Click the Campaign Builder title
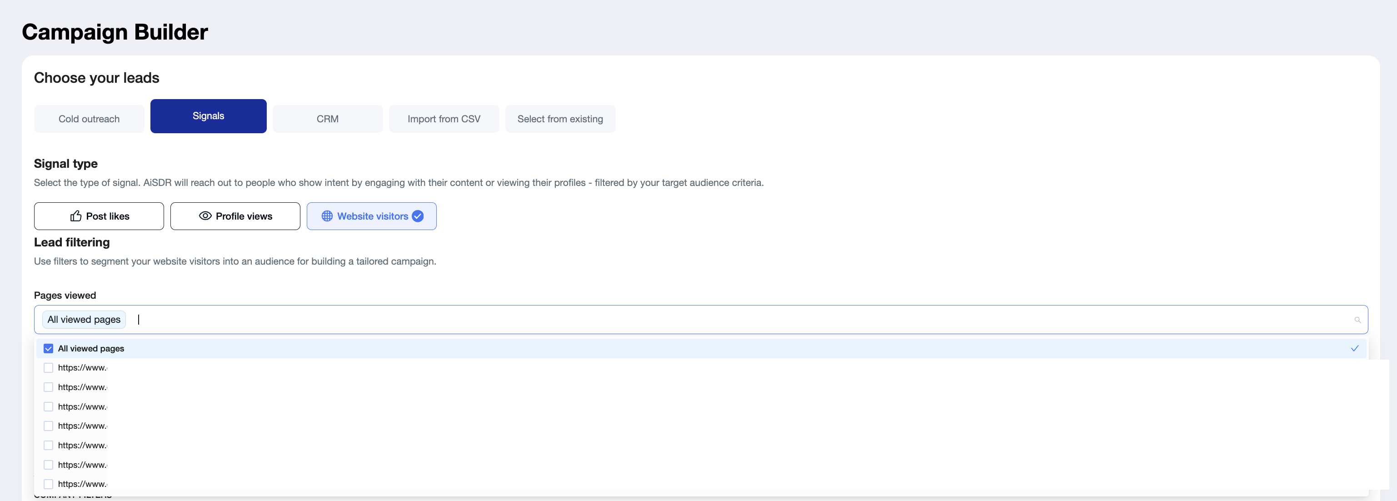This screenshot has height=501, width=1397. [115, 32]
